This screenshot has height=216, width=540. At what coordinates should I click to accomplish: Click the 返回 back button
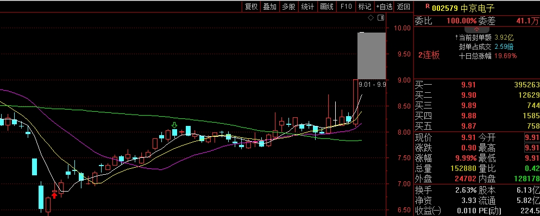[x=403, y=7]
